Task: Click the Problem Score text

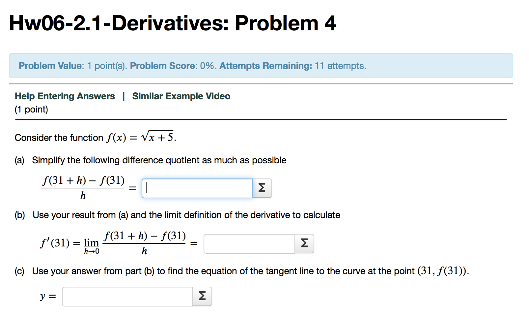Action: pyautogui.click(x=163, y=66)
